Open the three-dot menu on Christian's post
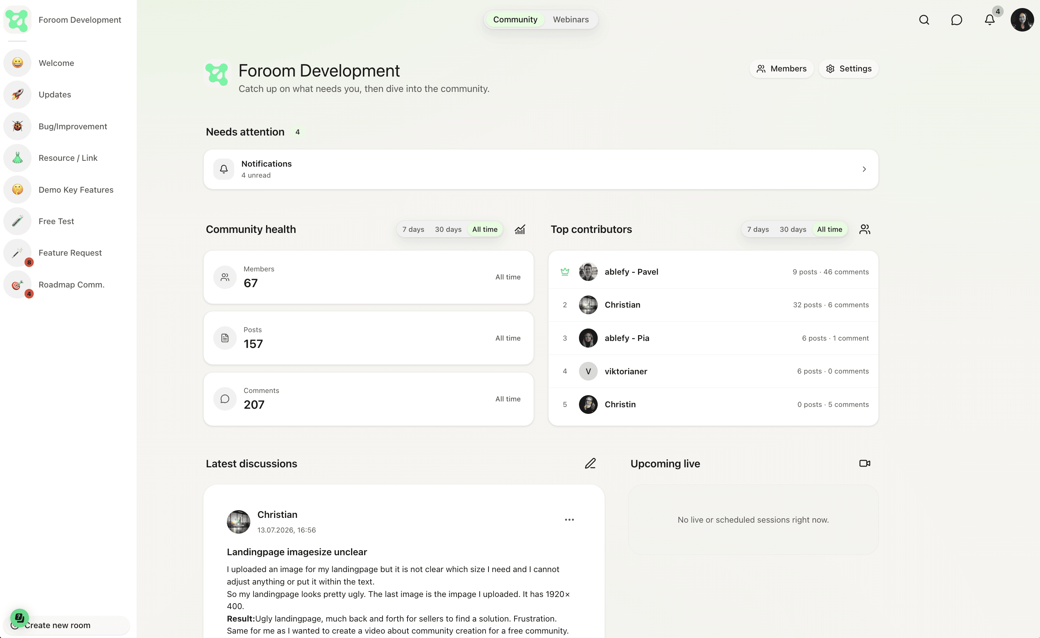Image resolution: width=1040 pixels, height=638 pixels. (569, 520)
